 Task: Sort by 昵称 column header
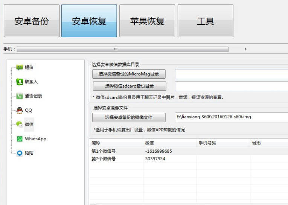[x=116, y=143]
